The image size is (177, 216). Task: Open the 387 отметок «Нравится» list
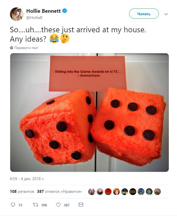point(59,191)
